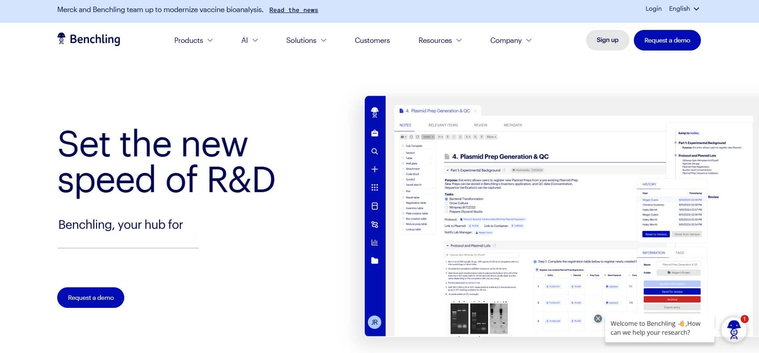Screen dimensions: 759x353
Task: Open the Customers page from navigation
Action: pyautogui.click(x=372, y=40)
